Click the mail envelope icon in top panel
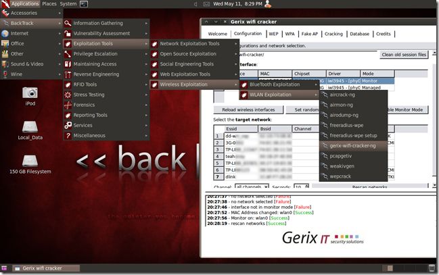This screenshot has height=275, width=439. coord(206,4)
